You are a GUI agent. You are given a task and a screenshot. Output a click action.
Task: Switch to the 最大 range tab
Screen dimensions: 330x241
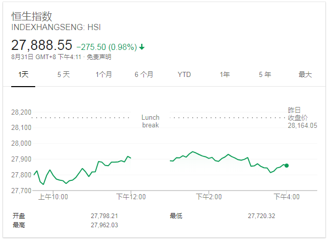[305, 74]
